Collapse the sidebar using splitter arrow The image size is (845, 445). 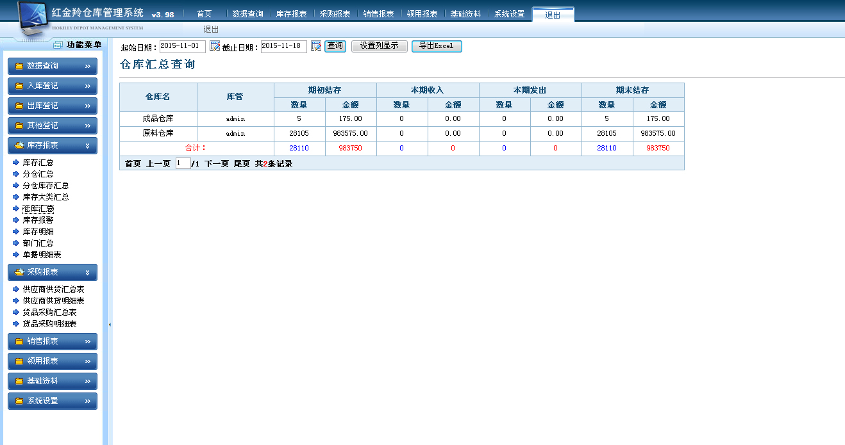[110, 325]
